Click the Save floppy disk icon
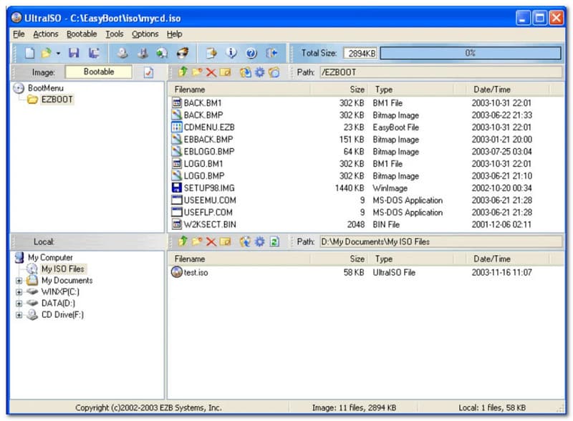The width and height of the screenshot is (573, 421). [x=74, y=53]
